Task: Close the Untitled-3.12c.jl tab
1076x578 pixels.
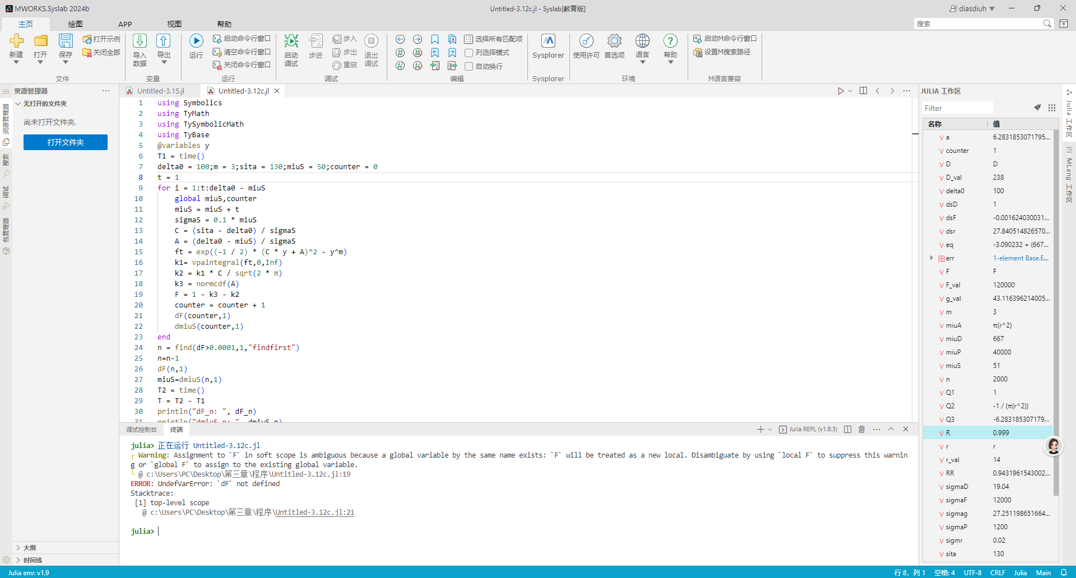Action: (277, 91)
